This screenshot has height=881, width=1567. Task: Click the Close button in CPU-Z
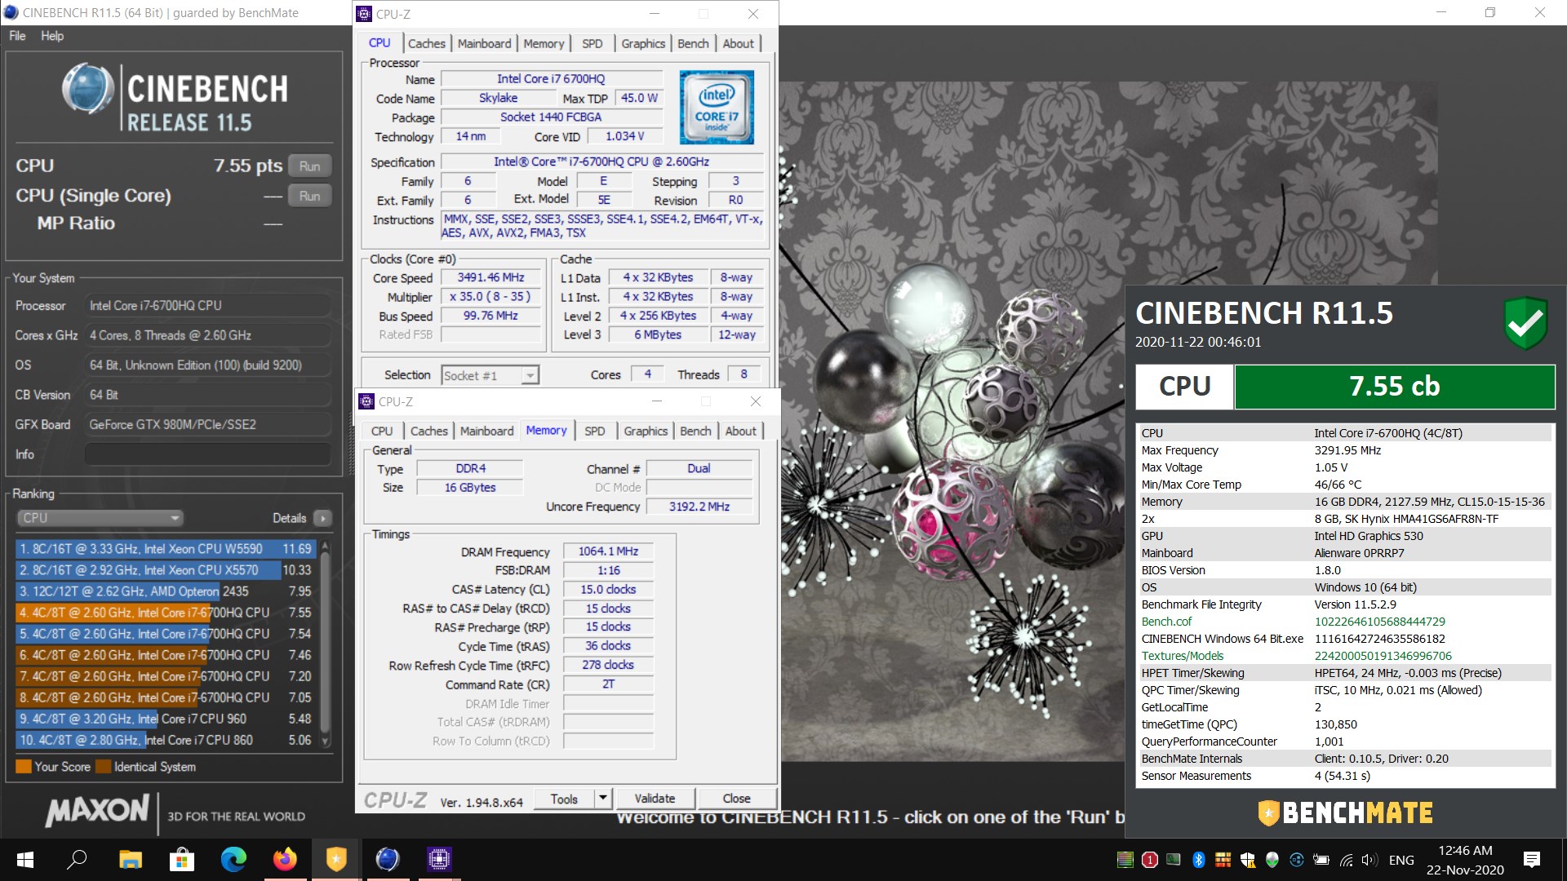(736, 799)
